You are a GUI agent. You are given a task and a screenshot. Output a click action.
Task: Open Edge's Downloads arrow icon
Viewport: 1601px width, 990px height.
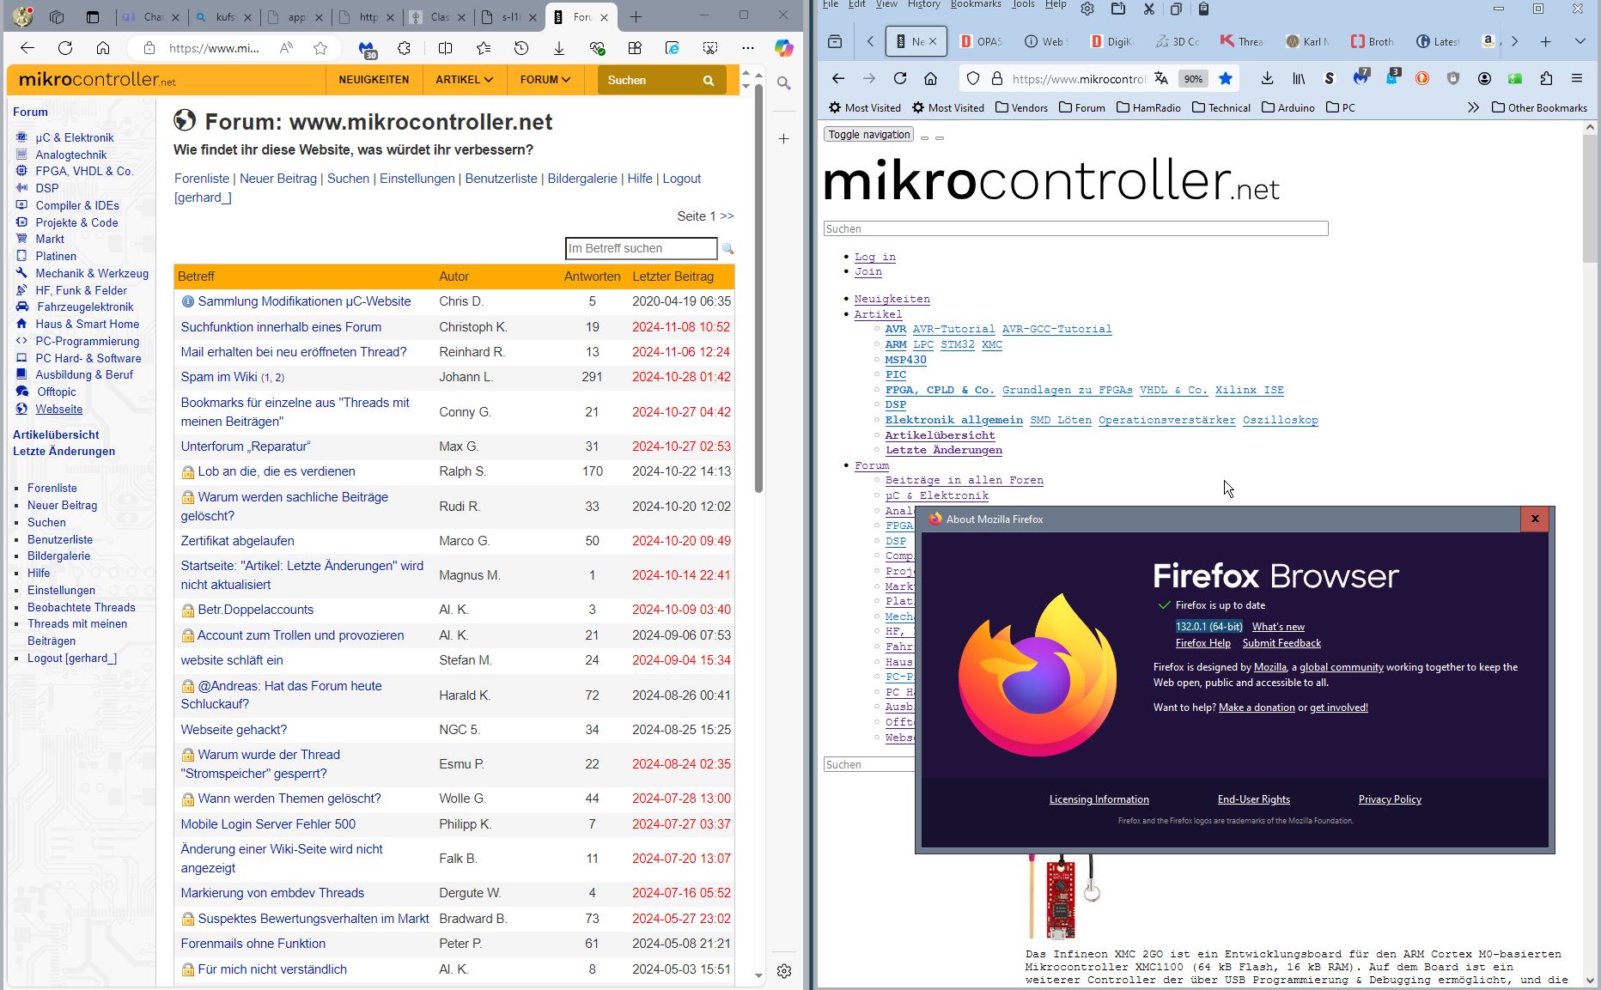[559, 48]
